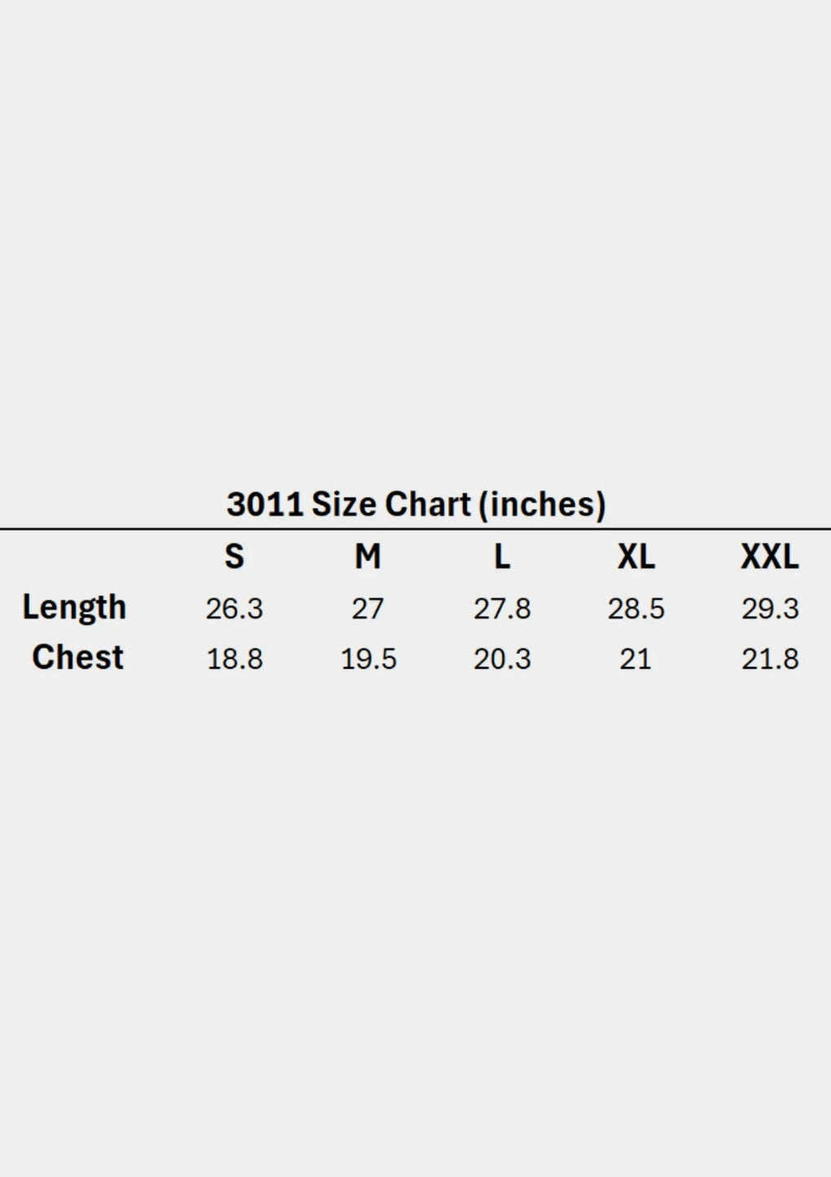Click the XXL size column header
The image size is (831, 1177).
pos(770,556)
